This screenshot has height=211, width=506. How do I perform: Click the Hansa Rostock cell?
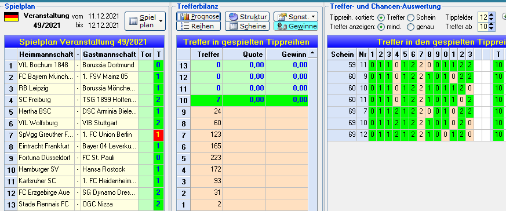click(x=110, y=170)
